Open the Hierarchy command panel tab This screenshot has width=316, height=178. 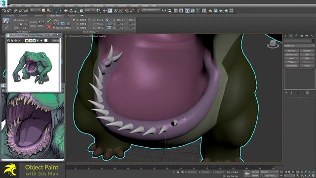pyautogui.click(x=296, y=36)
